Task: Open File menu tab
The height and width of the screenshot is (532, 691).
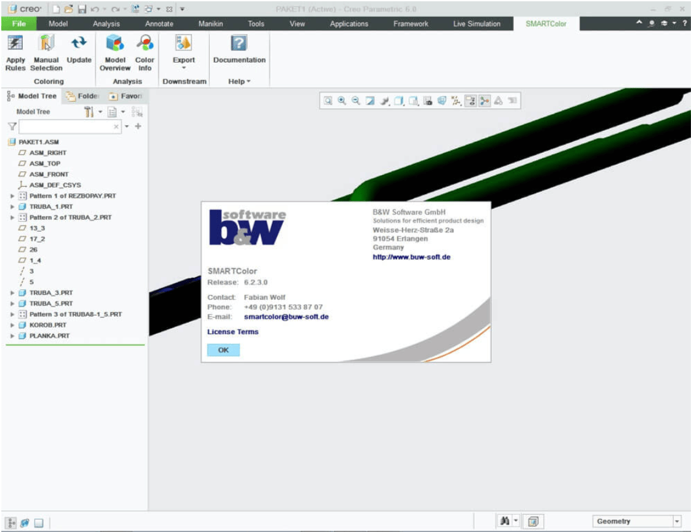Action: (18, 24)
